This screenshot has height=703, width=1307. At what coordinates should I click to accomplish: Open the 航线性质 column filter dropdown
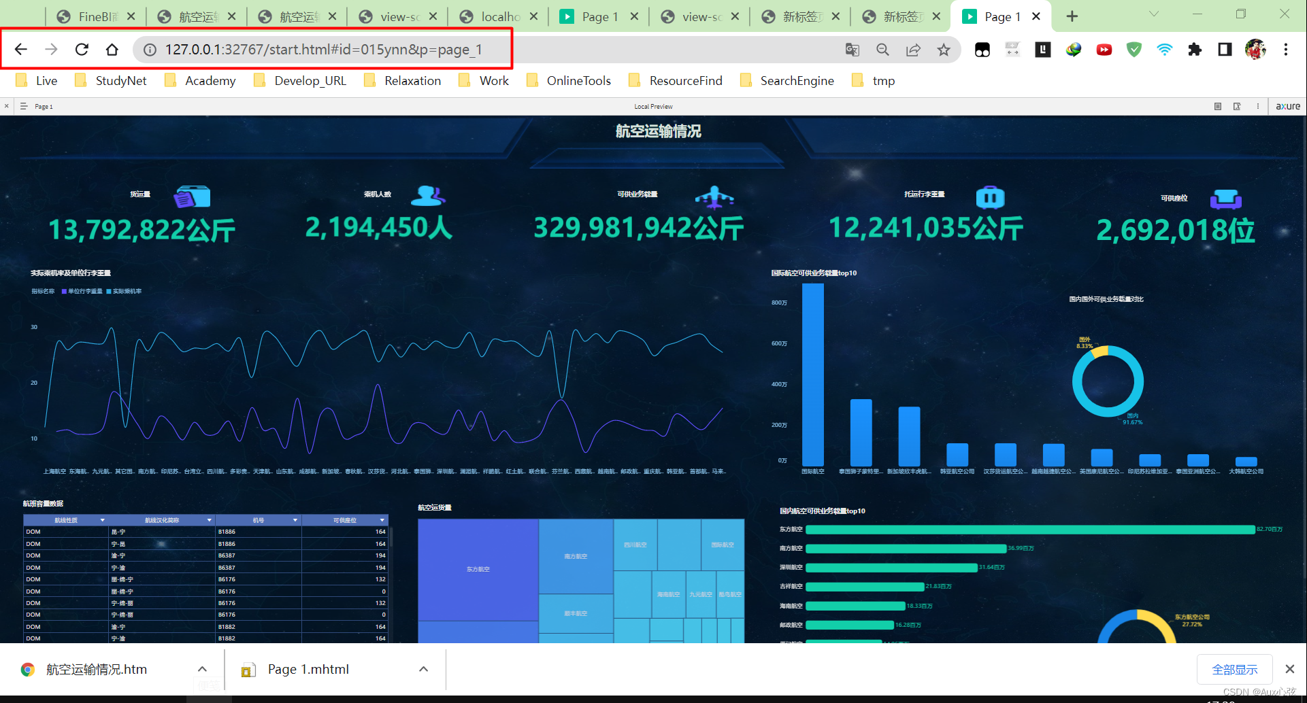click(x=102, y=520)
